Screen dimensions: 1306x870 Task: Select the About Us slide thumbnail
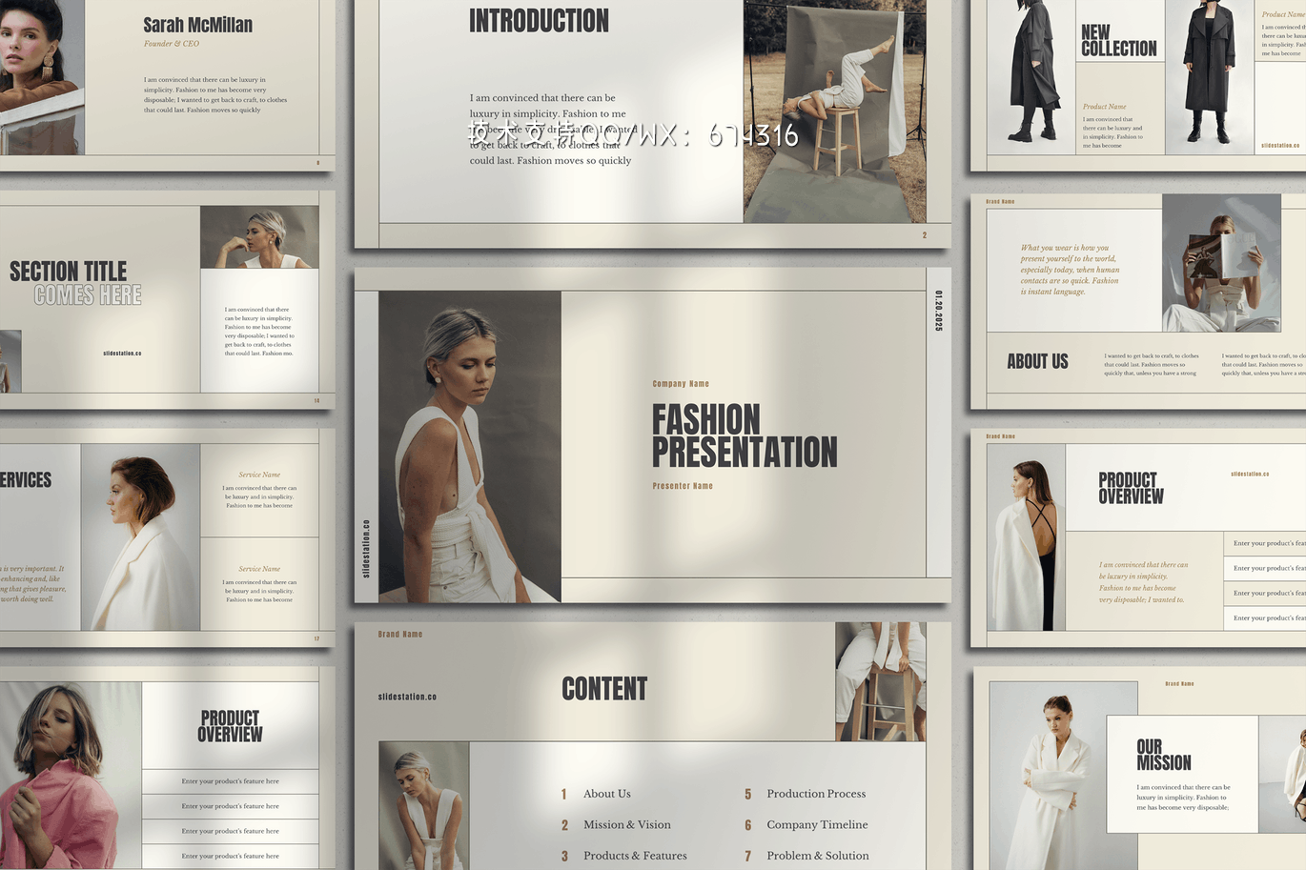click(x=1138, y=302)
